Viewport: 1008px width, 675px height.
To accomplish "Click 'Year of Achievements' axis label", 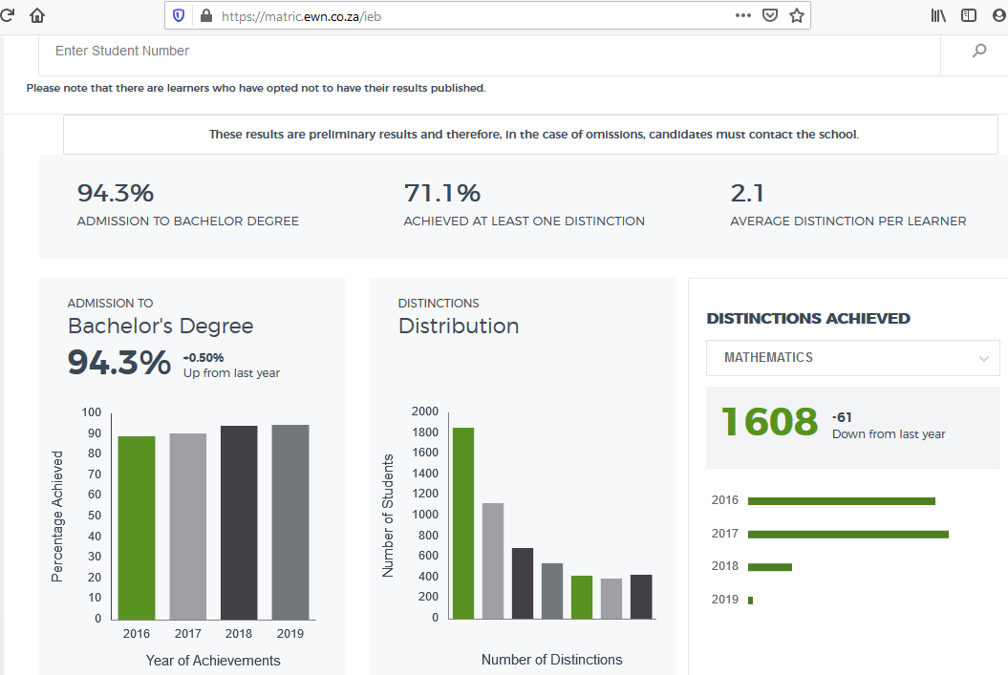I will (213, 661).
